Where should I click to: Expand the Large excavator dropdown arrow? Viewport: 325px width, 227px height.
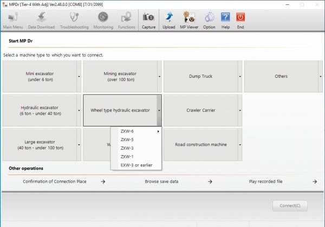(79, 145)
